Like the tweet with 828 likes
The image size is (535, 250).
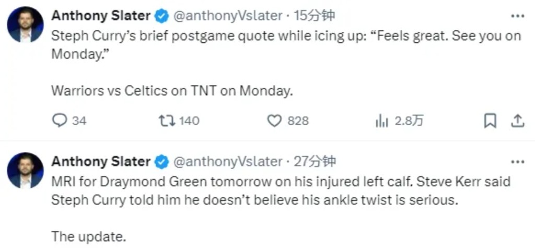click(x=274, y=121)
